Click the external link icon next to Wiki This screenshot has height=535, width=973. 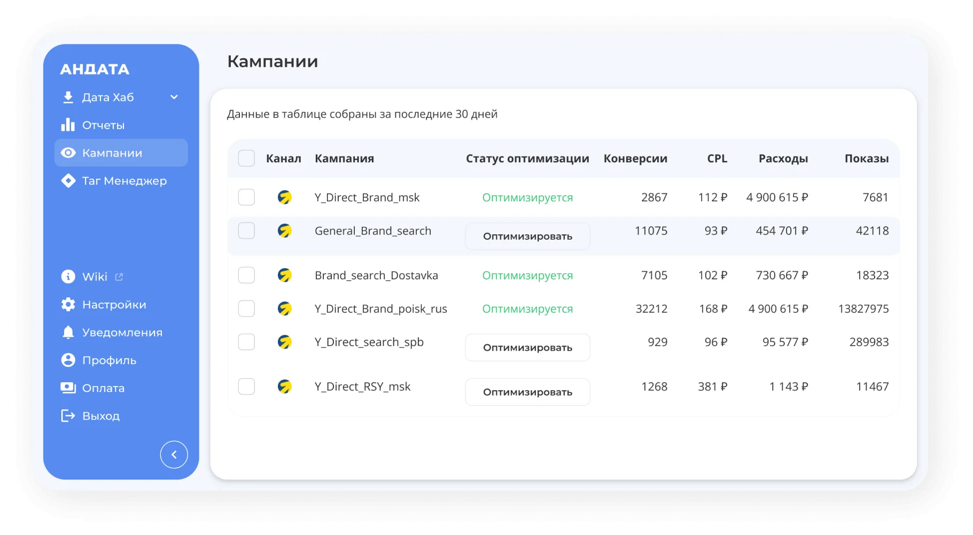pyautogui.click(x=119, y=277)
